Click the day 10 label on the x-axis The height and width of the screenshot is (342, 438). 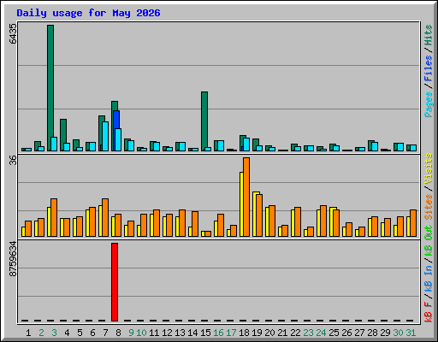click(x=141, y=333)
